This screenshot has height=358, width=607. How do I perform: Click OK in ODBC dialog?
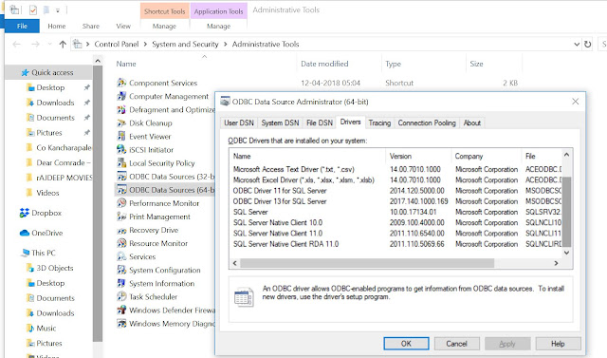coord(406,344)
